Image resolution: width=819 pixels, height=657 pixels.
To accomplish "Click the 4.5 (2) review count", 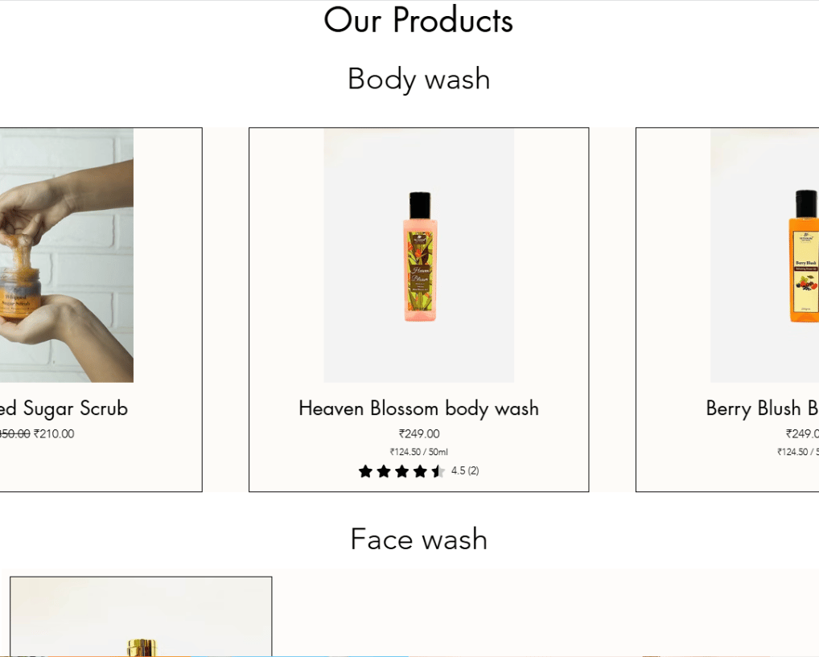I will pos(465,470).
